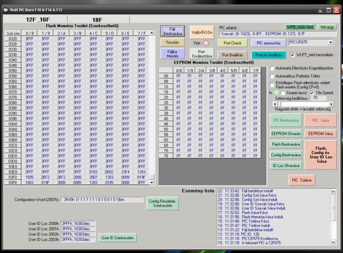343x253 pixels.
Task: Open Port Kiválasztása
Action: point(202,54)
